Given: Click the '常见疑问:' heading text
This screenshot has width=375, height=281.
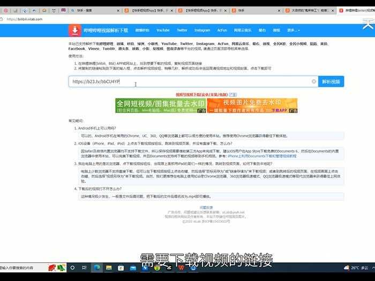Looking at the screenshot, I should pos(76,121).
